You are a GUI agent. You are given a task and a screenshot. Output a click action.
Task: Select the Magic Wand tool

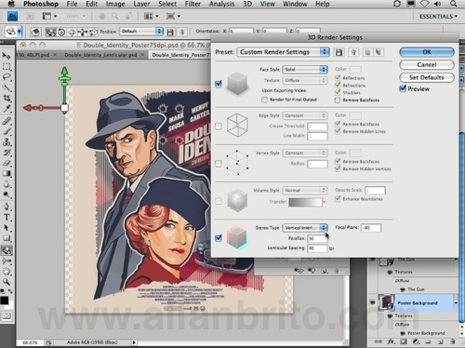[7, 87]
